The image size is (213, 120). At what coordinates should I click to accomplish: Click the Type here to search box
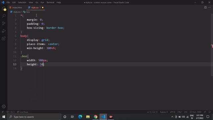point(34,117)
